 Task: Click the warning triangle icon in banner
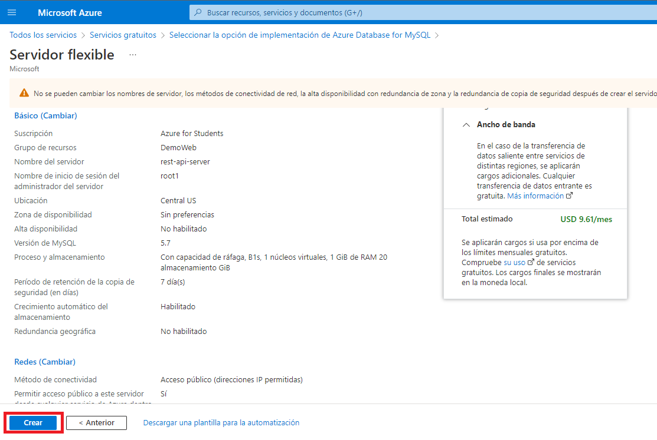pos(24,93)
